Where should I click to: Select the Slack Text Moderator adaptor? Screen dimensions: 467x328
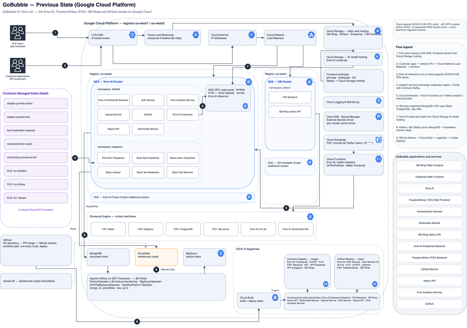[148, 172]
